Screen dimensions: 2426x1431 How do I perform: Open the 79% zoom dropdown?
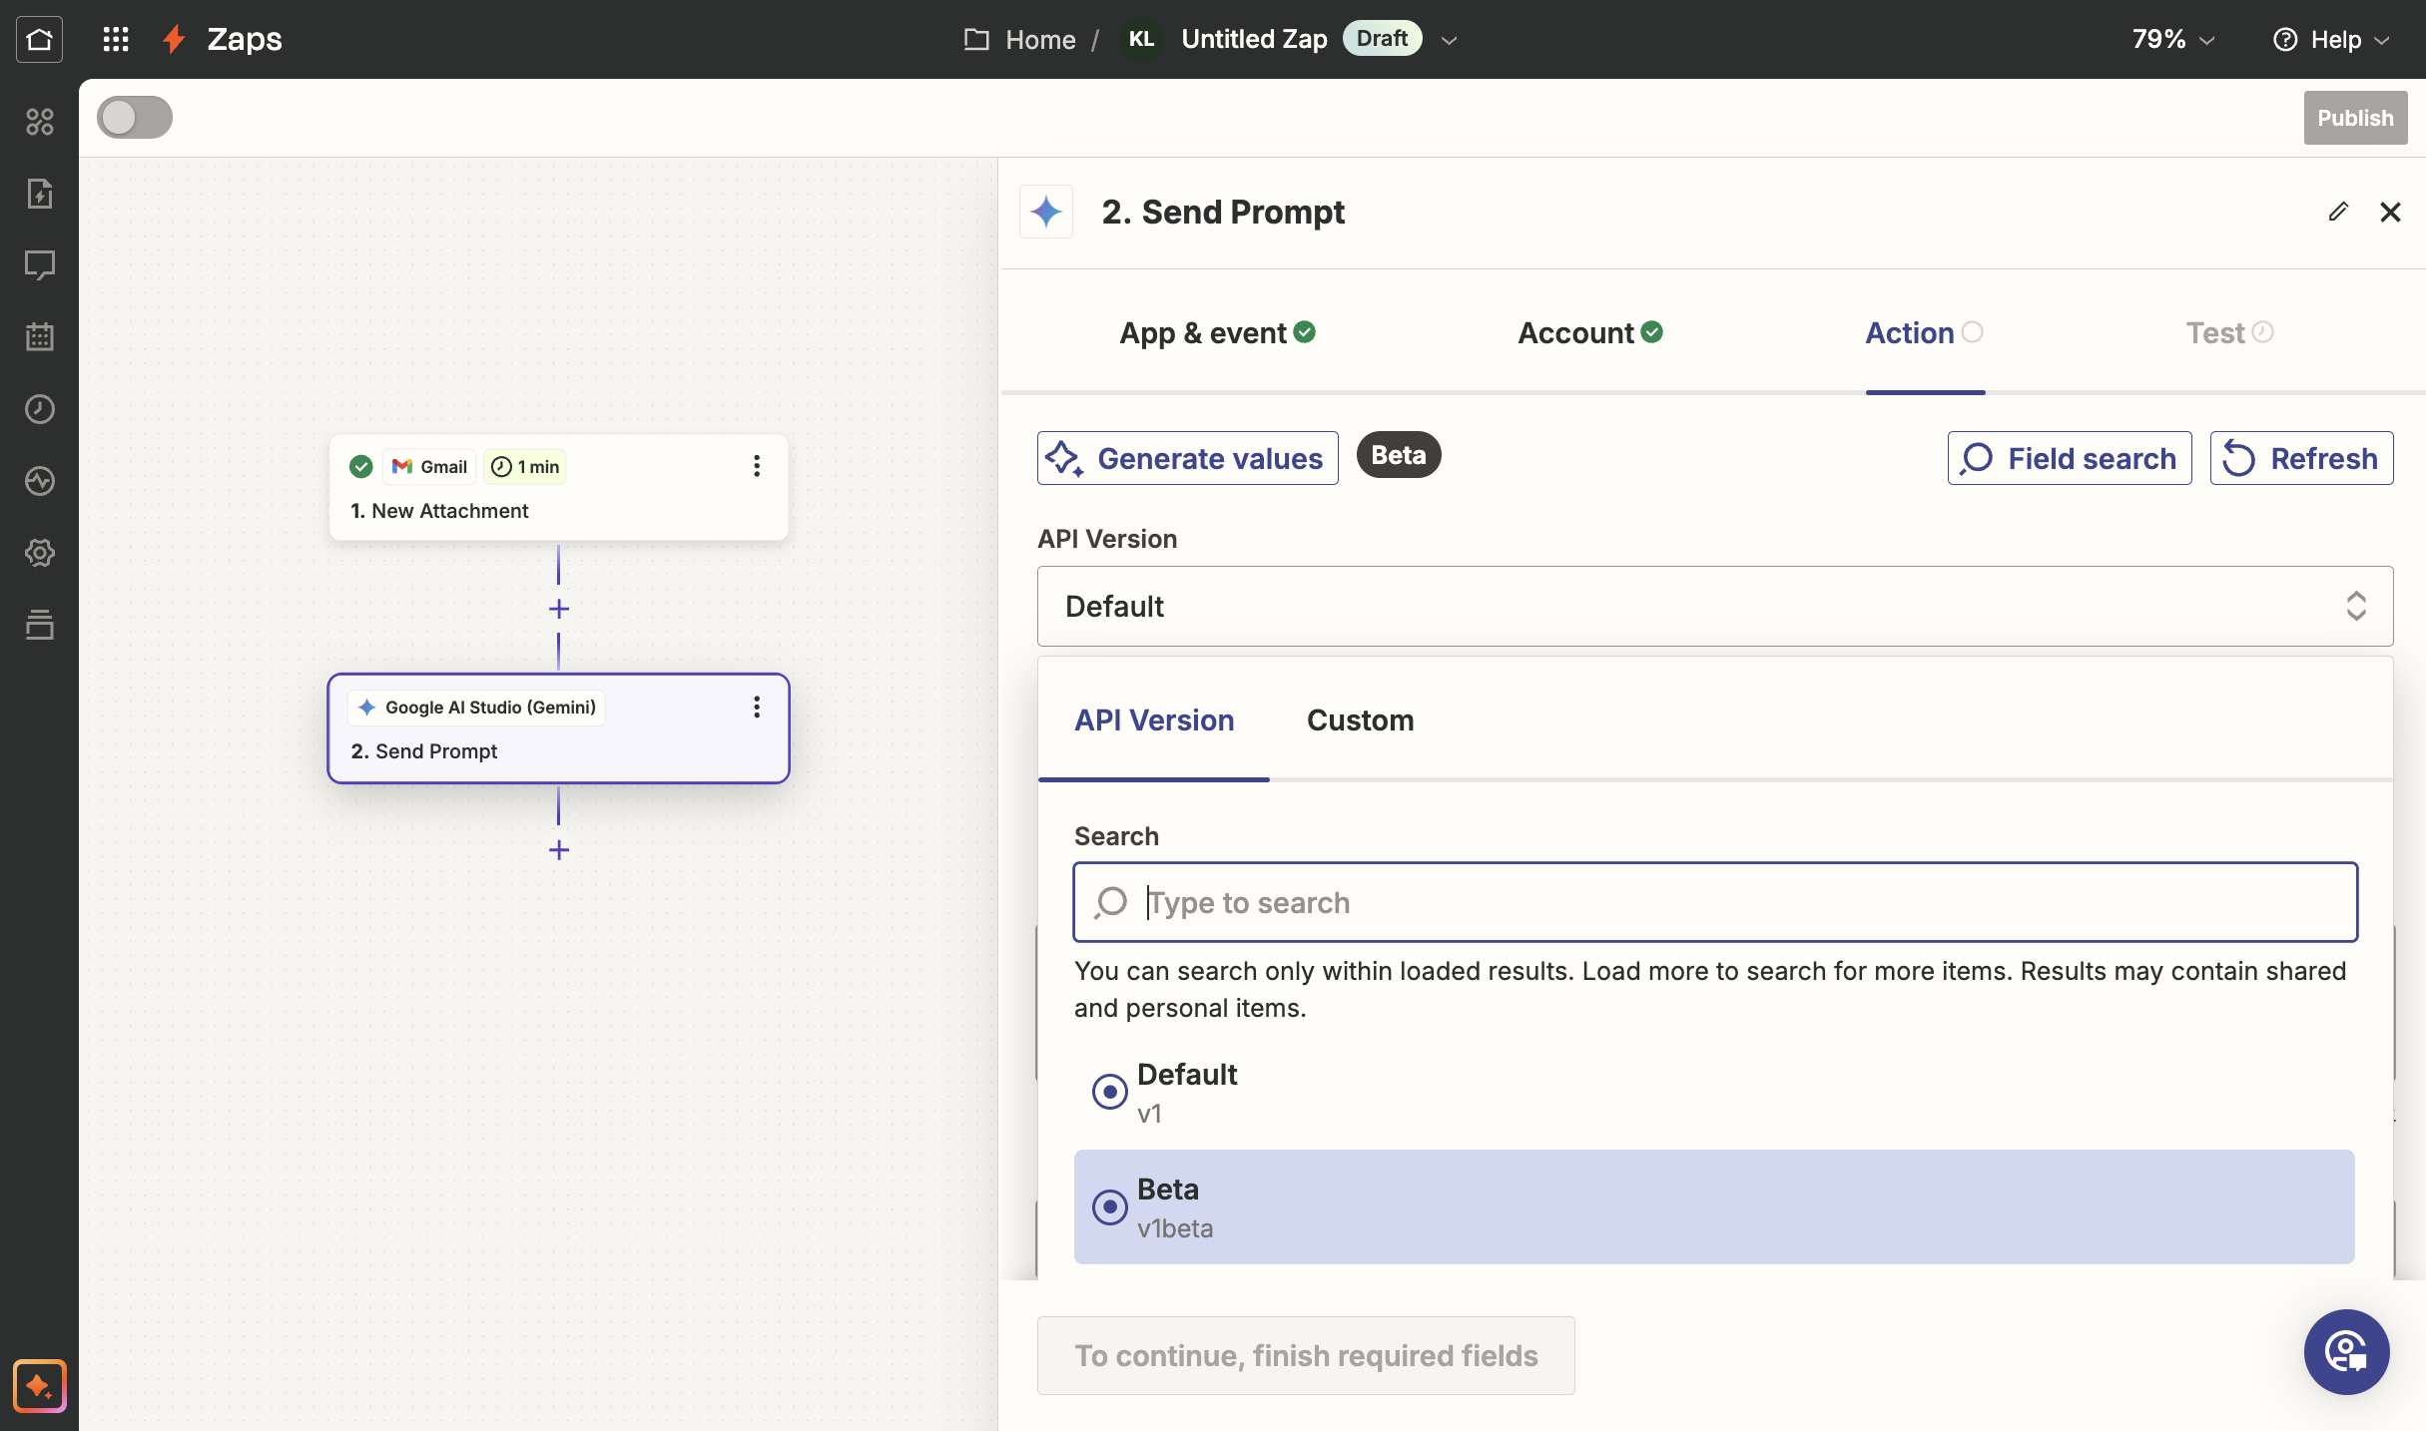click(2173, 39)
